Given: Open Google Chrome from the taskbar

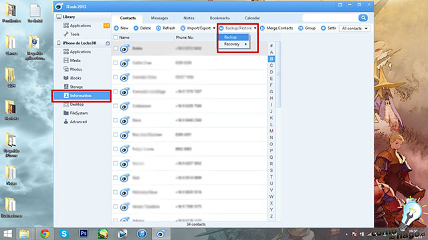Looking at the screenshot, I should coord(45,234).
